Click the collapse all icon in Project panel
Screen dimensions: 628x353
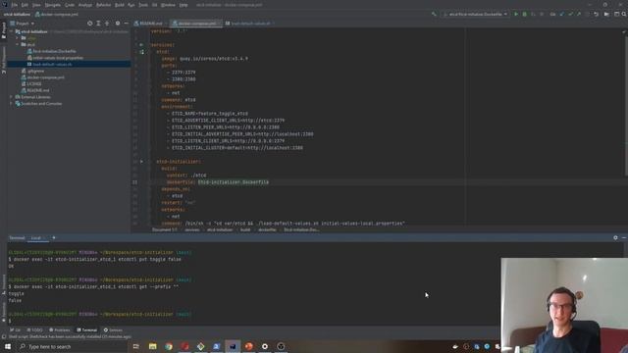click(x=107, y=24)
